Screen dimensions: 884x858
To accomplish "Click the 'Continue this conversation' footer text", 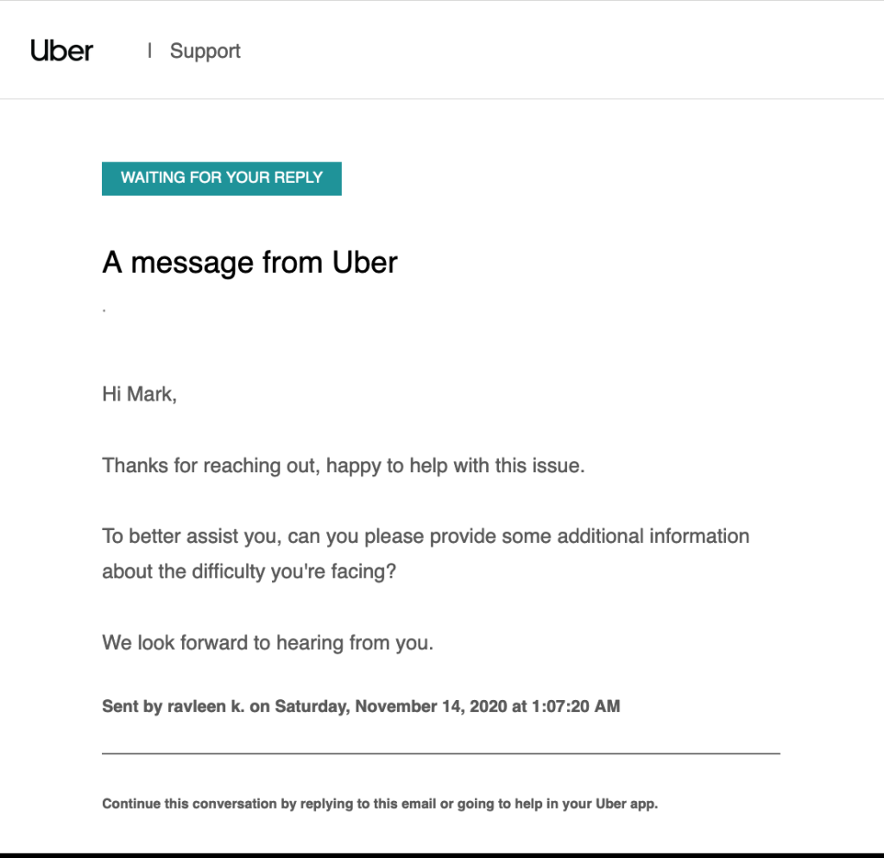I will [189, 804].
